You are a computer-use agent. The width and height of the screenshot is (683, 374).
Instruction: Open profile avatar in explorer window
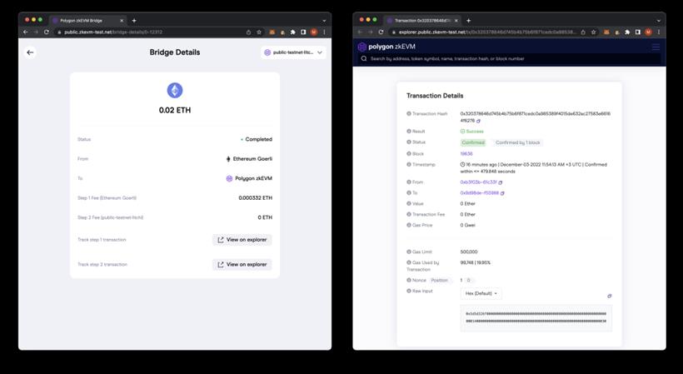[648, 32]
